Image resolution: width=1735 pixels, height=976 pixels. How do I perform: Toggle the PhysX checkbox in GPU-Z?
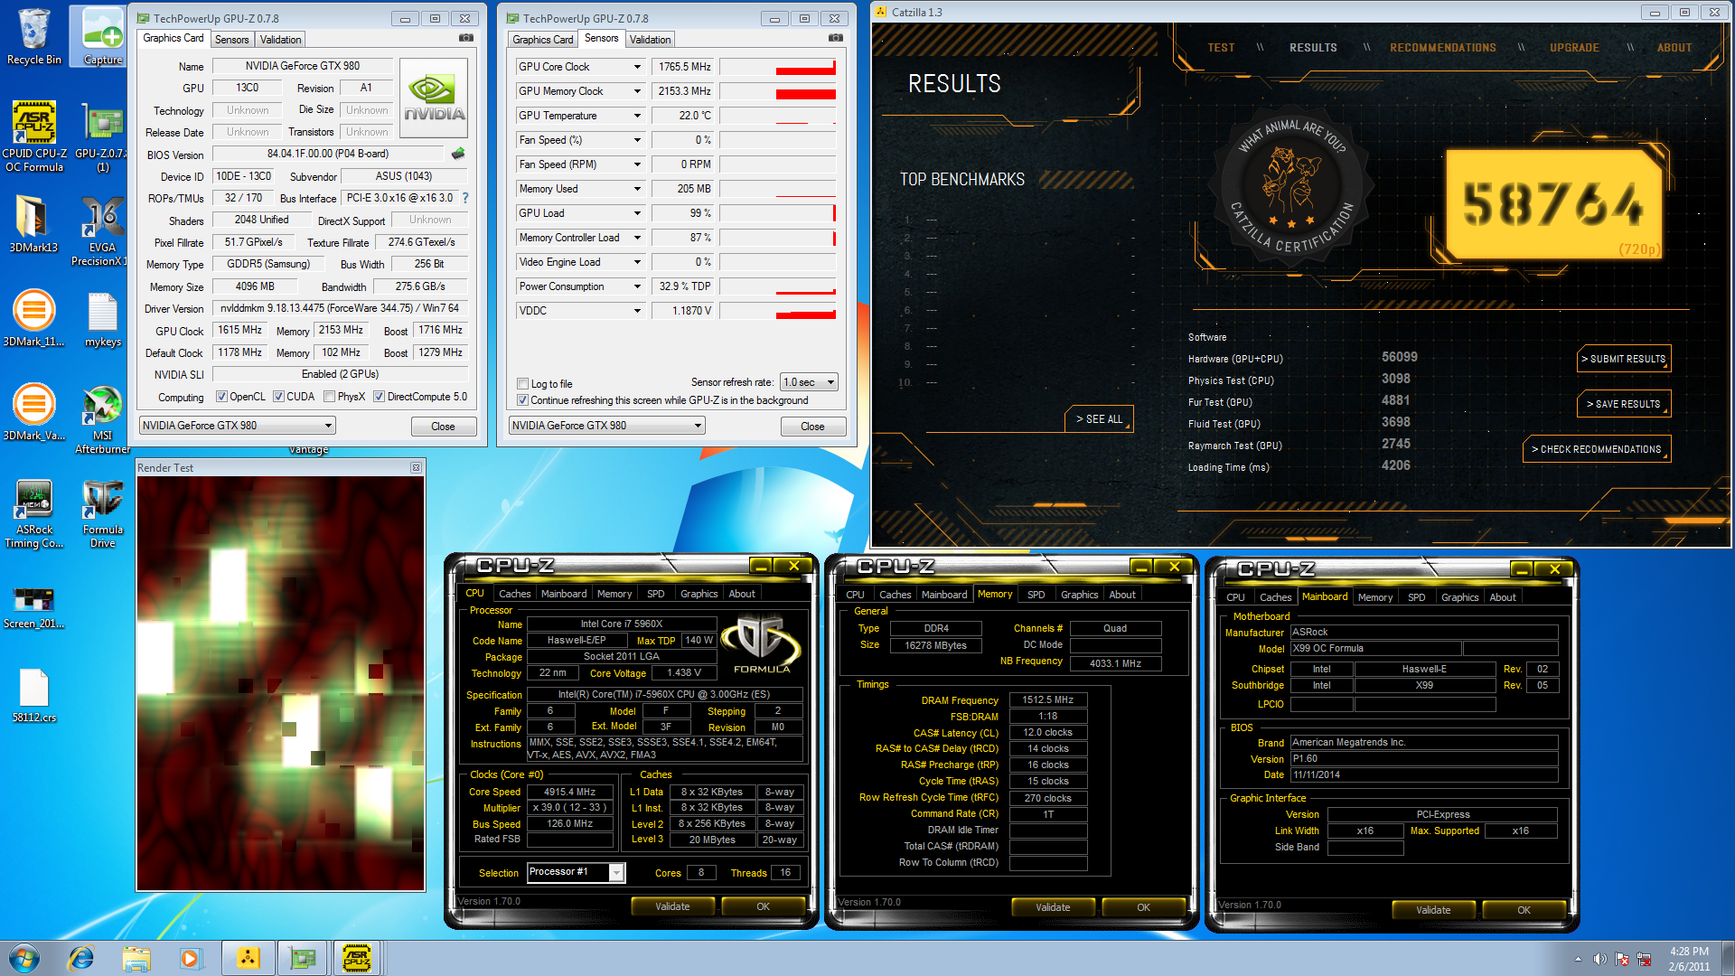click(x=330, y=397)
